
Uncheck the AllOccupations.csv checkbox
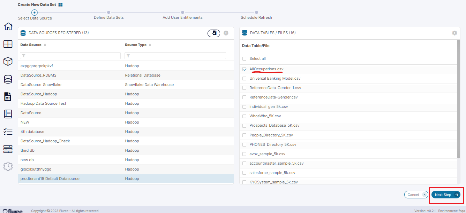[245, 69]
